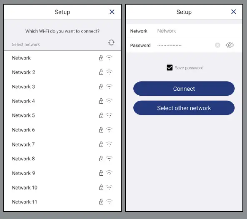247x219 pixels.
Task: Click the Wi-Fi signal icon for Network 11
Action: click(109, 202)
